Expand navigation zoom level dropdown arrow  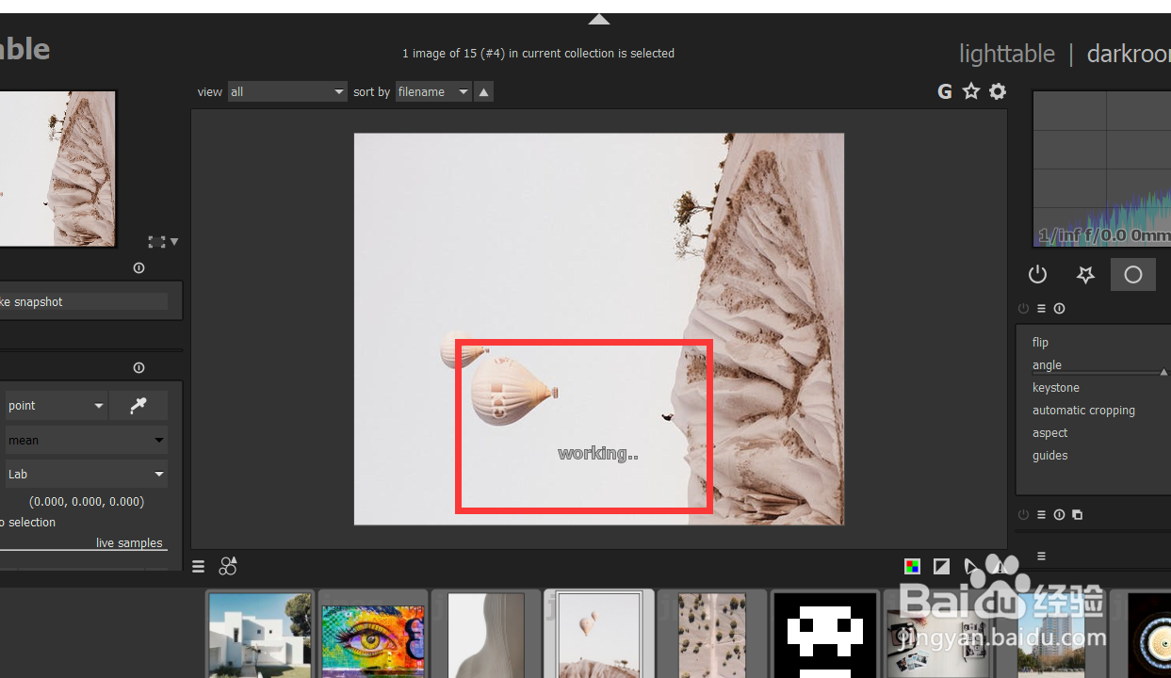[174, 242]
